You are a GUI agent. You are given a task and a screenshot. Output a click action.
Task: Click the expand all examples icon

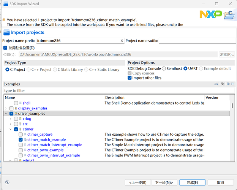coord(228,84)
